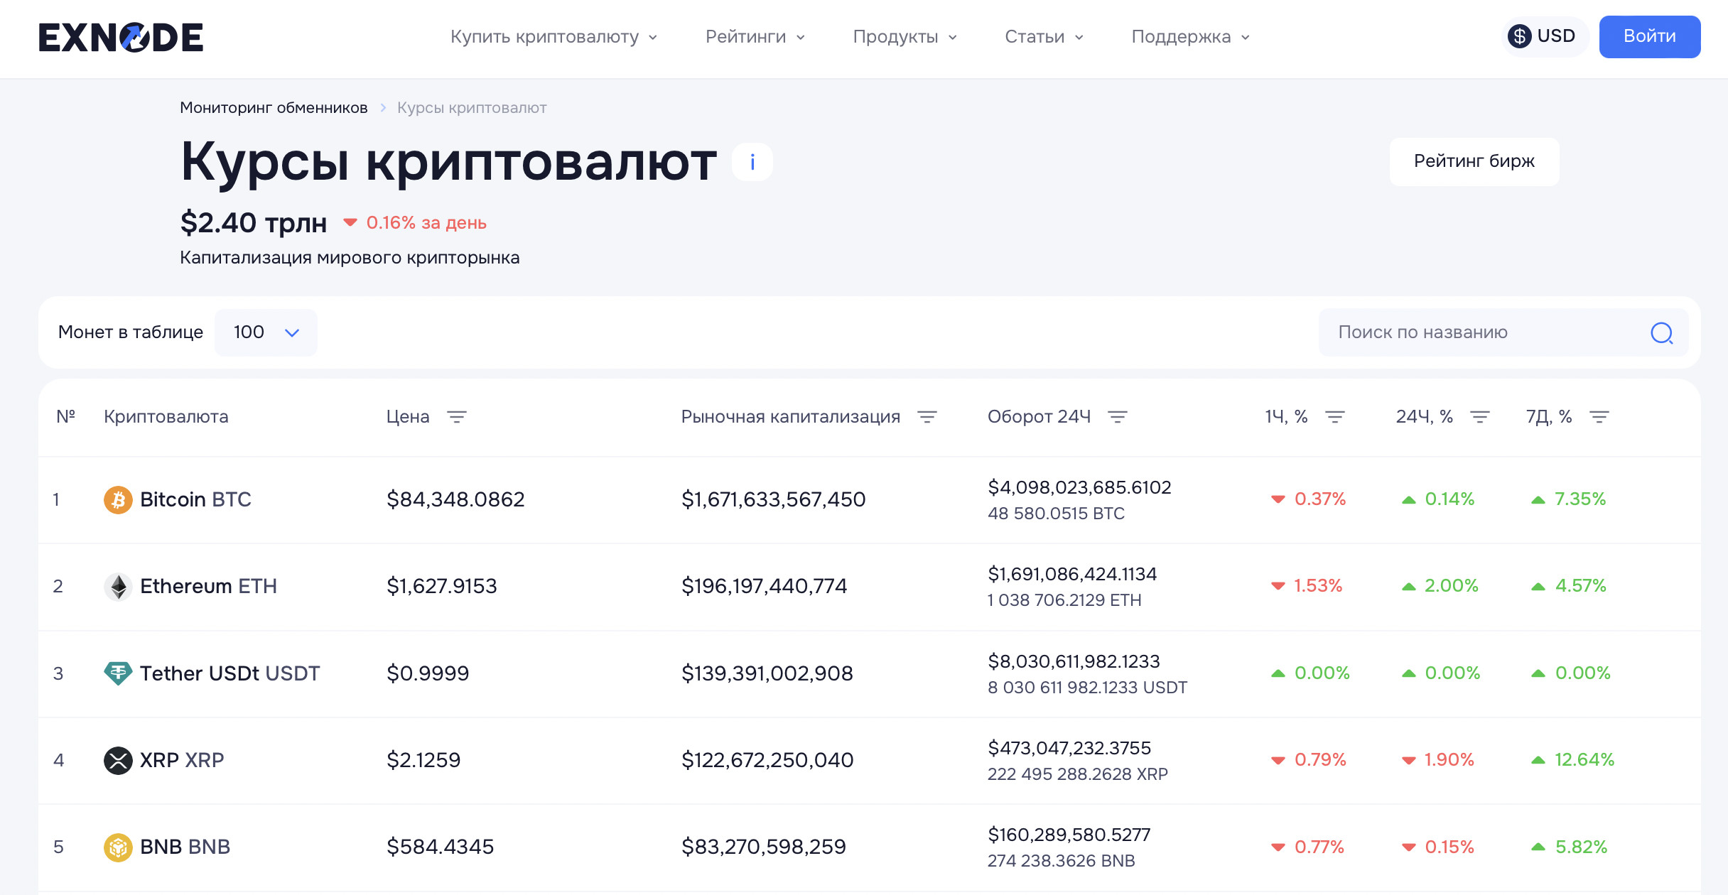Viewport: 1728px width, 895px height.
Task: Click the BNB coin logo icon
Action: point(118,847)
